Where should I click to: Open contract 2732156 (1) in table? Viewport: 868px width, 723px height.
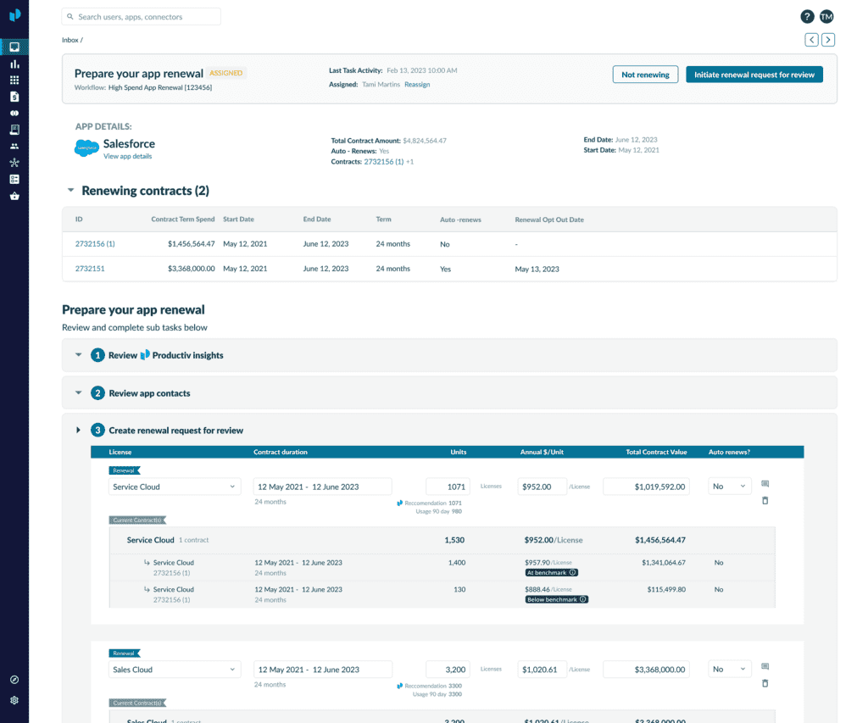pyautogui.click(x=95, y=243)
